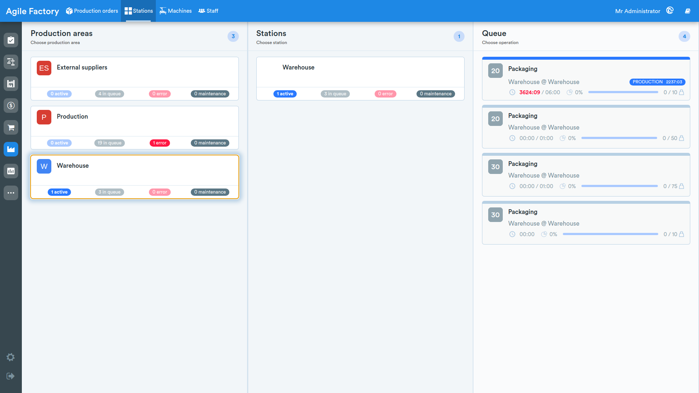This screenshot has height=393, width=699.
Task: Click lock icon on Packaging 0 / 50 operation
Action: 682,138
